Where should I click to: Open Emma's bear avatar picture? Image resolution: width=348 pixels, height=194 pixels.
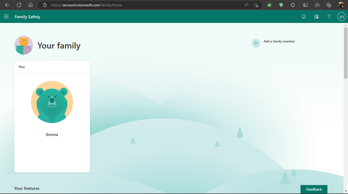point(52,102)
